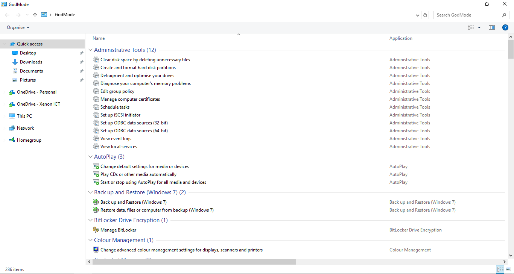This screenshot has width=514, height=274.
Task: Sort by the Application column header
Action: [401, 38]
